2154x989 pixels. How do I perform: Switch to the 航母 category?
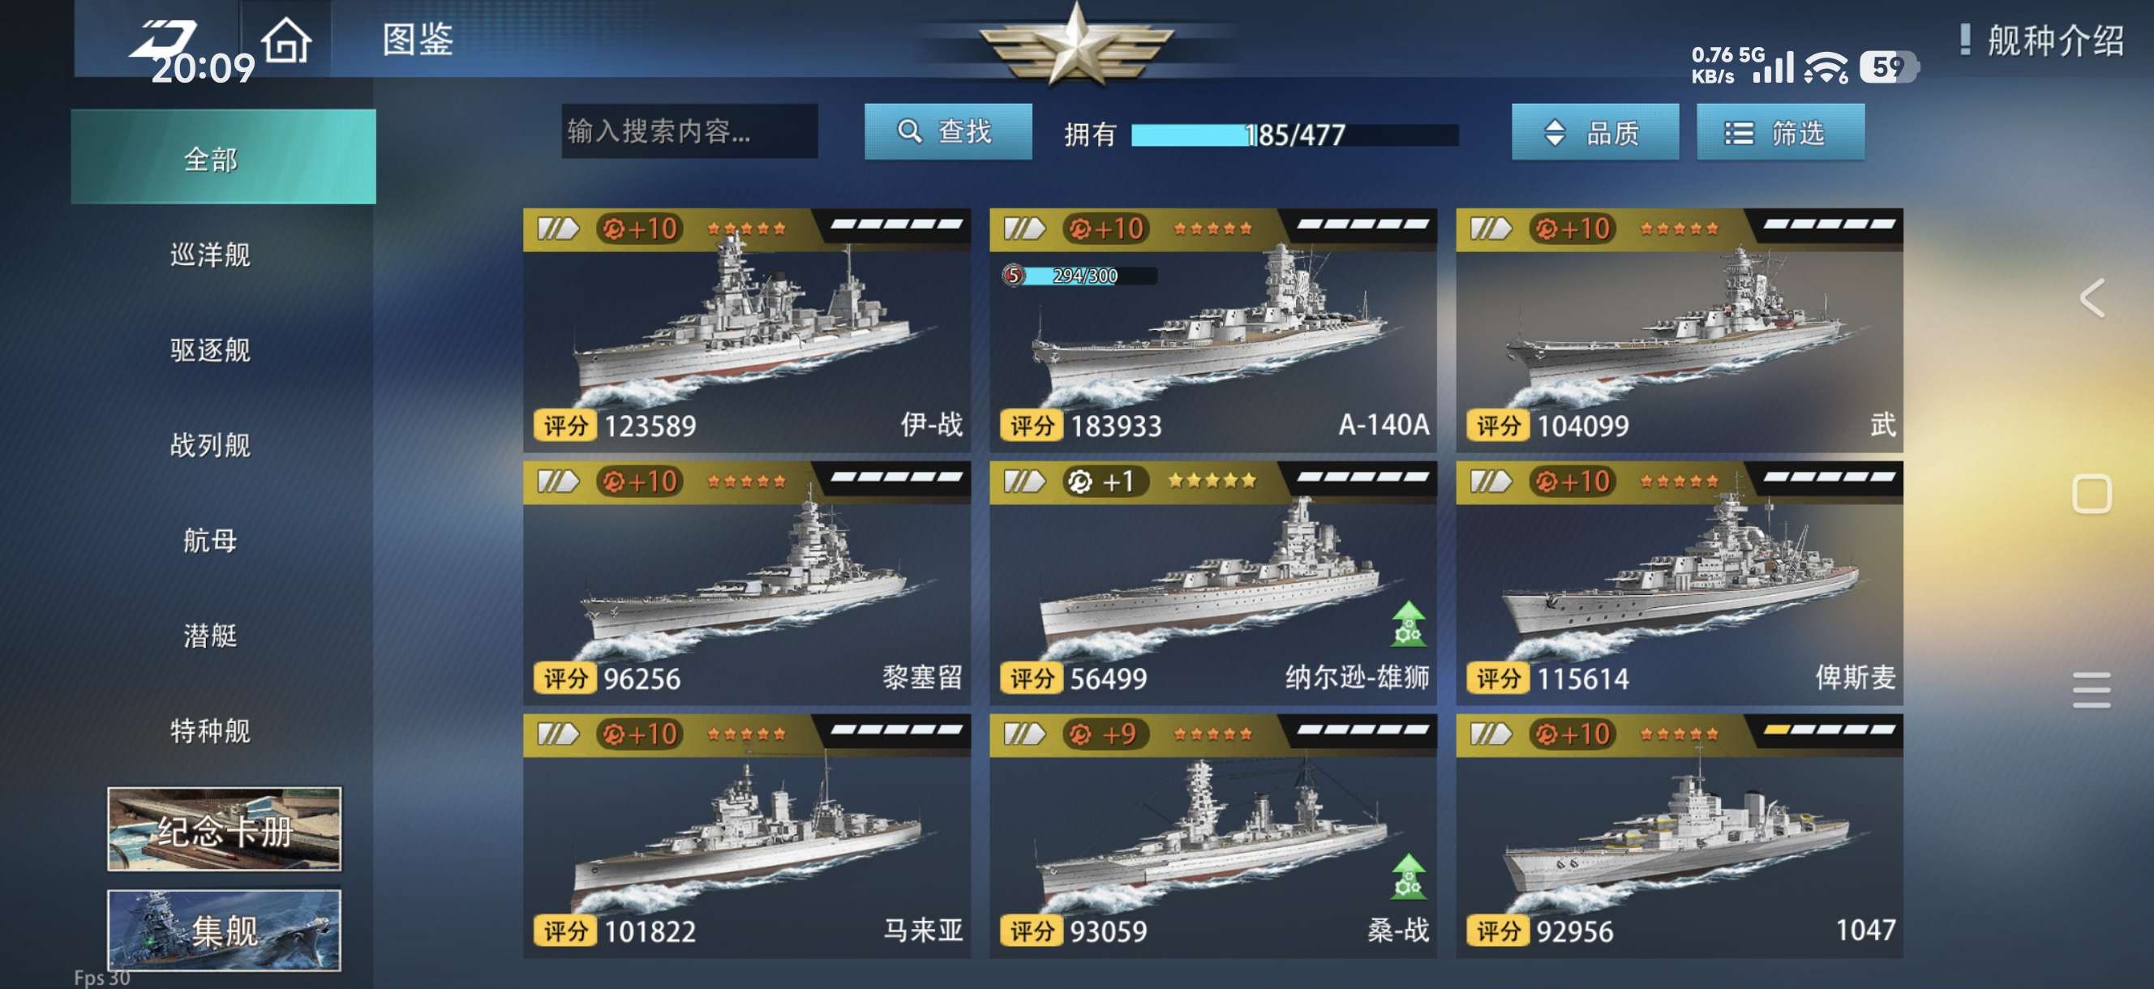211,540
